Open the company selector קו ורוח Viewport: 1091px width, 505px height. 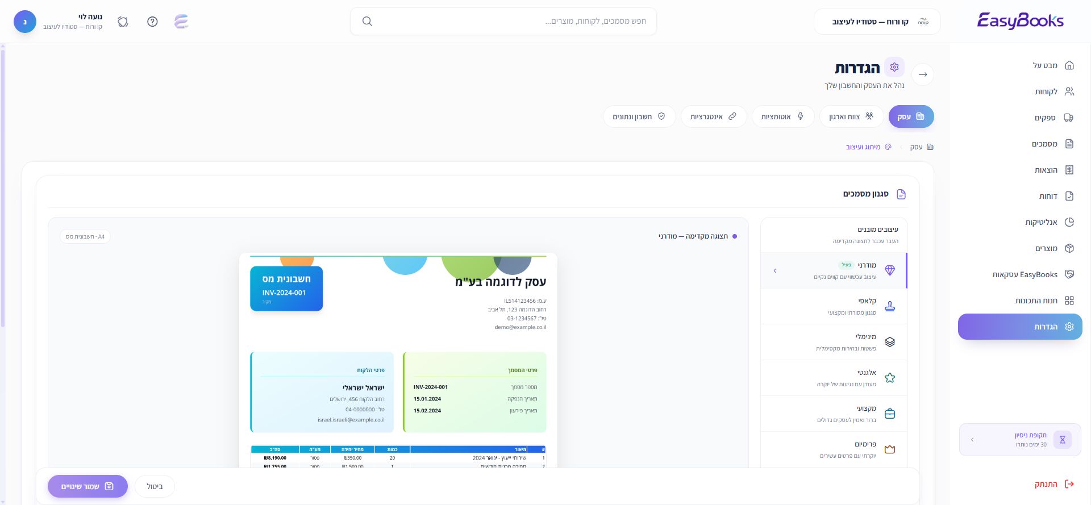pos(877,22)
